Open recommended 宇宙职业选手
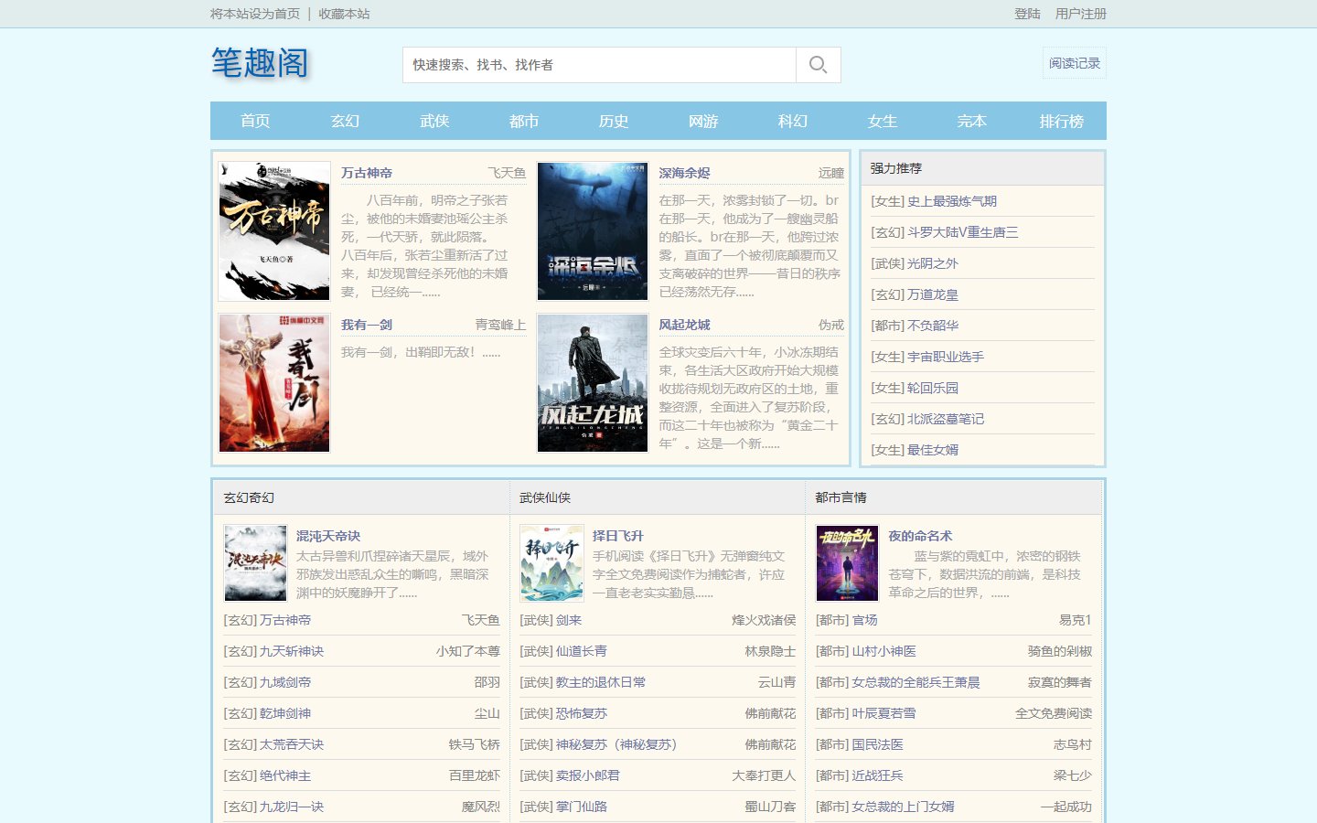The image size is (1317, 823). pyautogui.click(x=946, y=357)
